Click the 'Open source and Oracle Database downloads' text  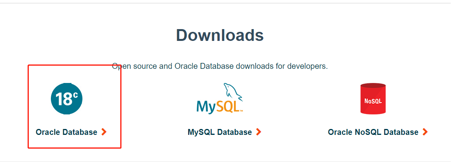pos(220,66)
